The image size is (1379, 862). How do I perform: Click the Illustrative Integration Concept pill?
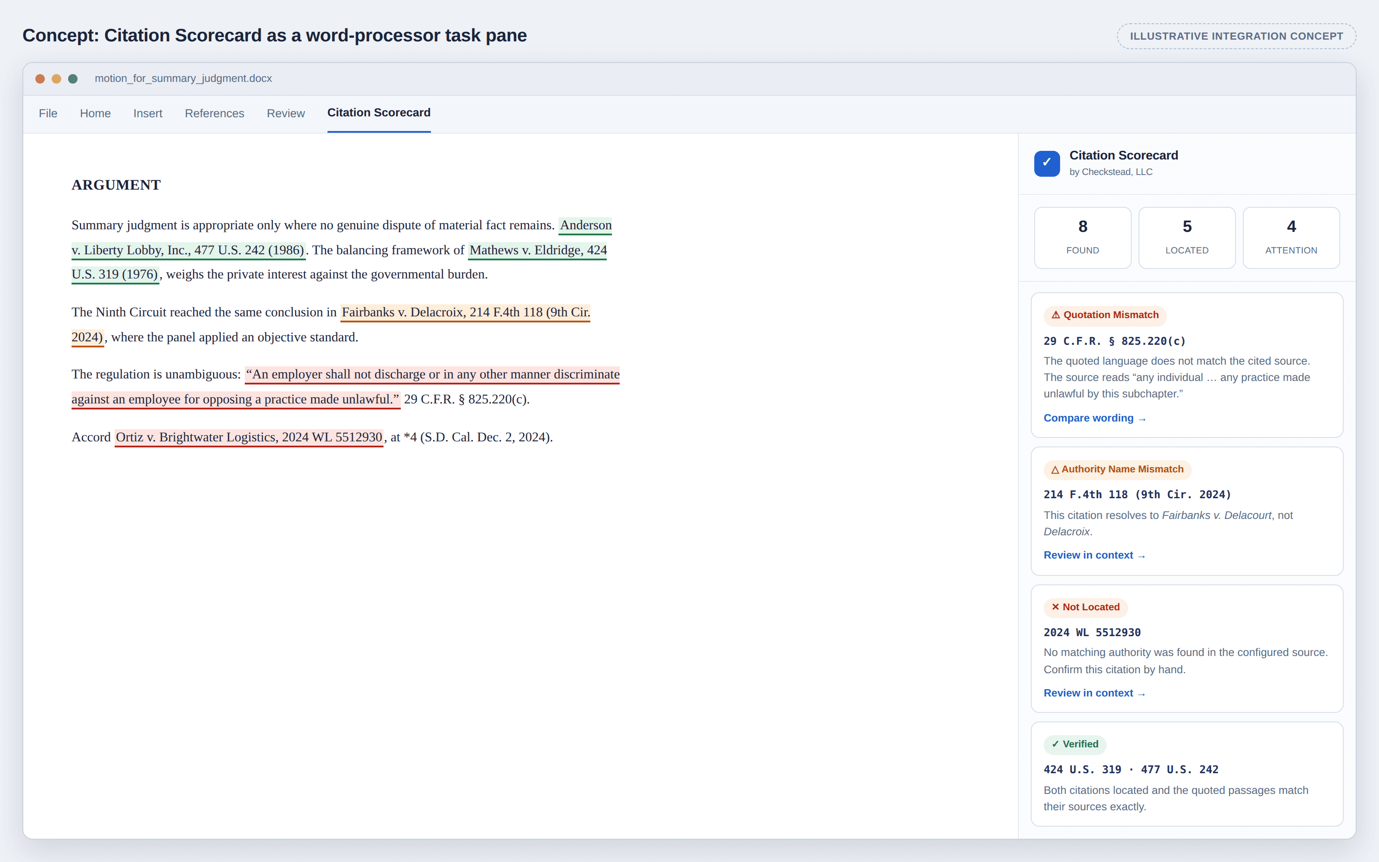coord(1236,36)
